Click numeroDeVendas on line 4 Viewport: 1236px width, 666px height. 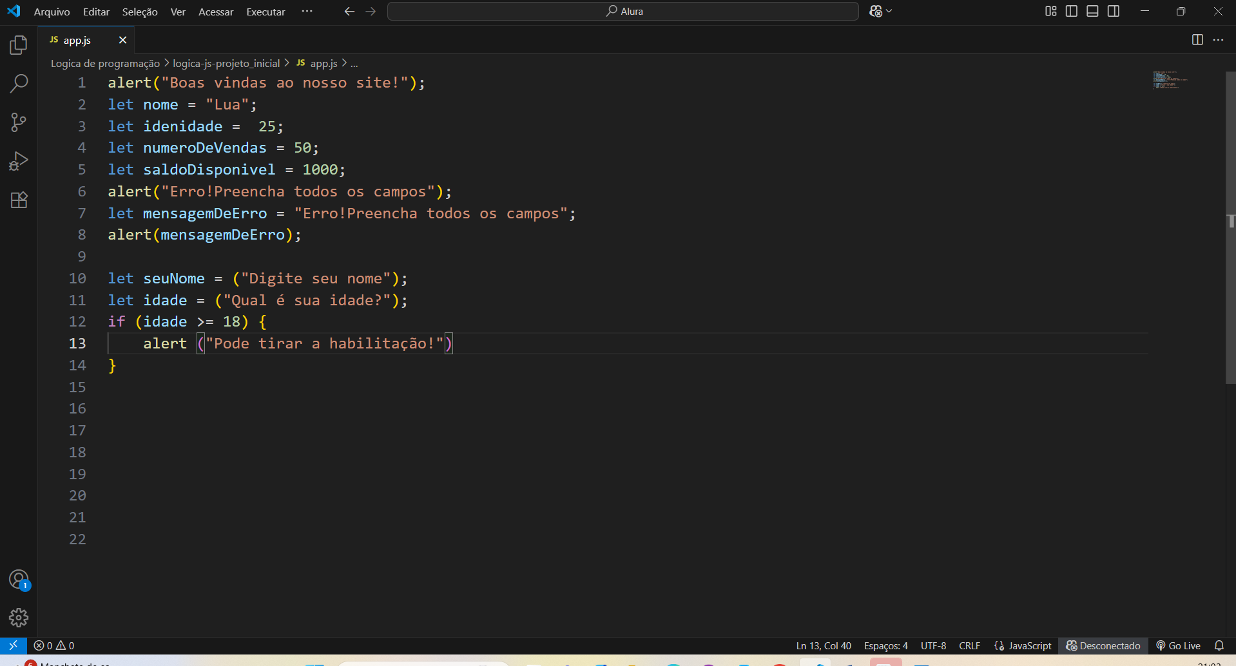click(x=204, y=147)
